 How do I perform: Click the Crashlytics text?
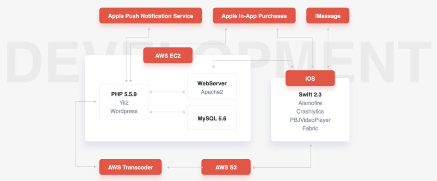point(310,111)
